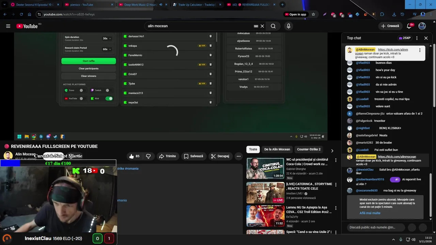Image resolution: width=436 pixels, height=245 pixels.
Task: Open notifications bell
Action: [x=409, y=26]
